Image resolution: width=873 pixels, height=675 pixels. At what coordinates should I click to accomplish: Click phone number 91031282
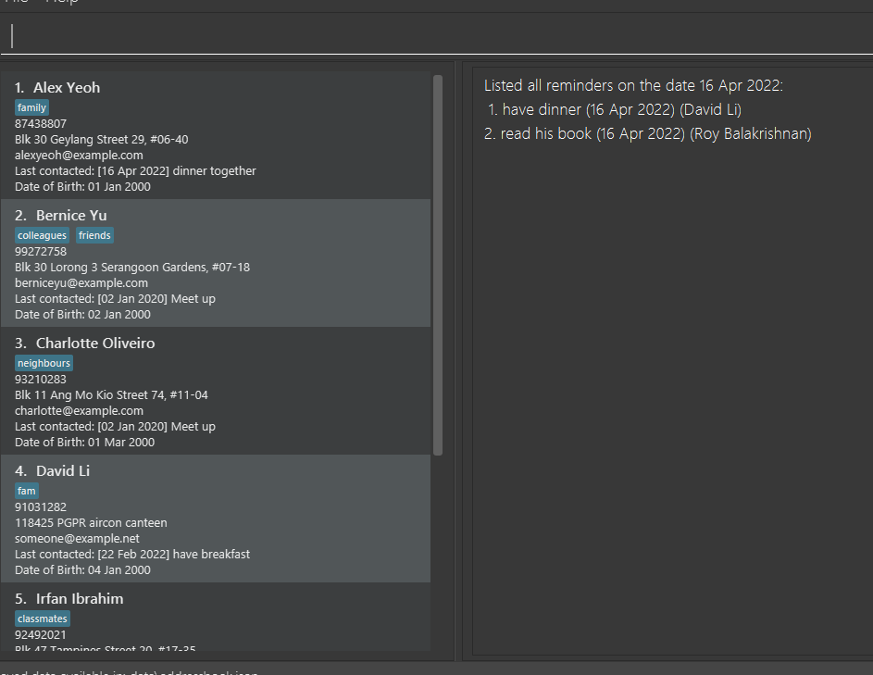41,506
